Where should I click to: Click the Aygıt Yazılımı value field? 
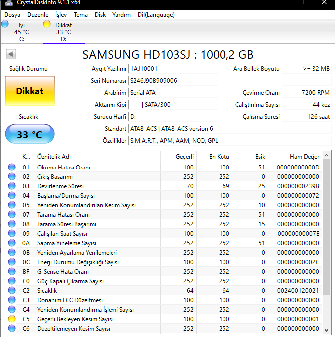pos(173,69)
